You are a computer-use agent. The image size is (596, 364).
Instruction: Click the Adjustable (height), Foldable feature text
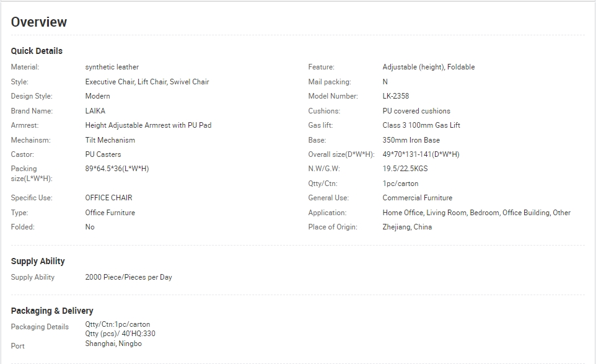click(428, 67)
